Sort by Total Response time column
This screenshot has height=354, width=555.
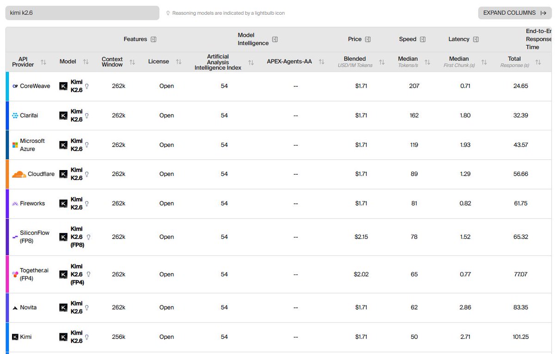point(538,62)
